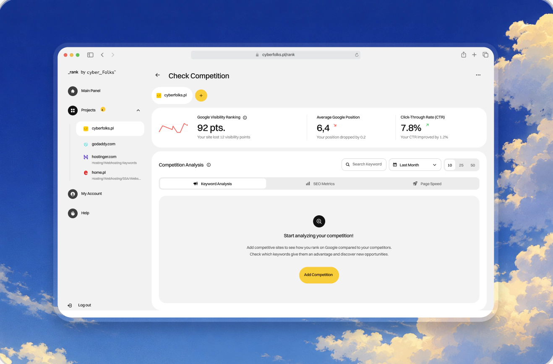The width and height of the screenshot is (553, 364).
Task: Click "Your site lost 12 visibility points"
Action: point(224,137)
